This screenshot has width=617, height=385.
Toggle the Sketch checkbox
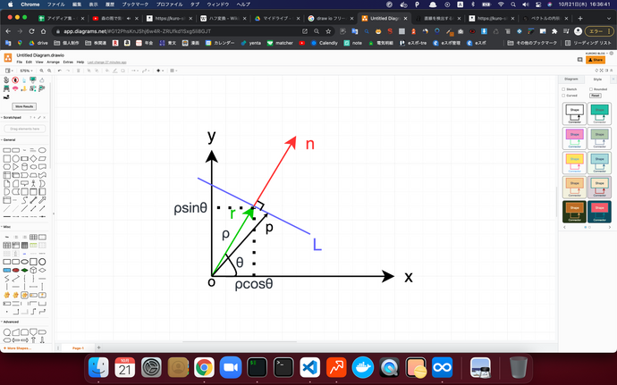pos(563,89)
